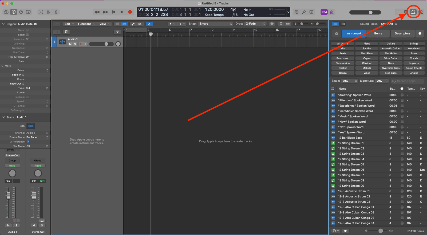427x235 pixels.
Task: Toggle the purple Count-in 1234 button
Action: click(324, 12)
